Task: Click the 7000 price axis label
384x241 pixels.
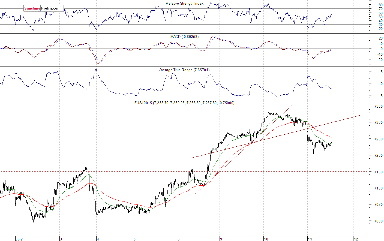Action: 379,221
